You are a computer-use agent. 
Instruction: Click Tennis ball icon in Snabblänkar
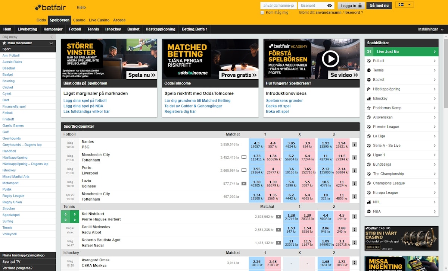tap(369, 70)
